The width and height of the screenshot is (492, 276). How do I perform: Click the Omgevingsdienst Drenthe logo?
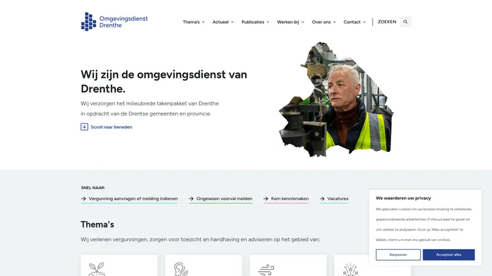[114, 21]
